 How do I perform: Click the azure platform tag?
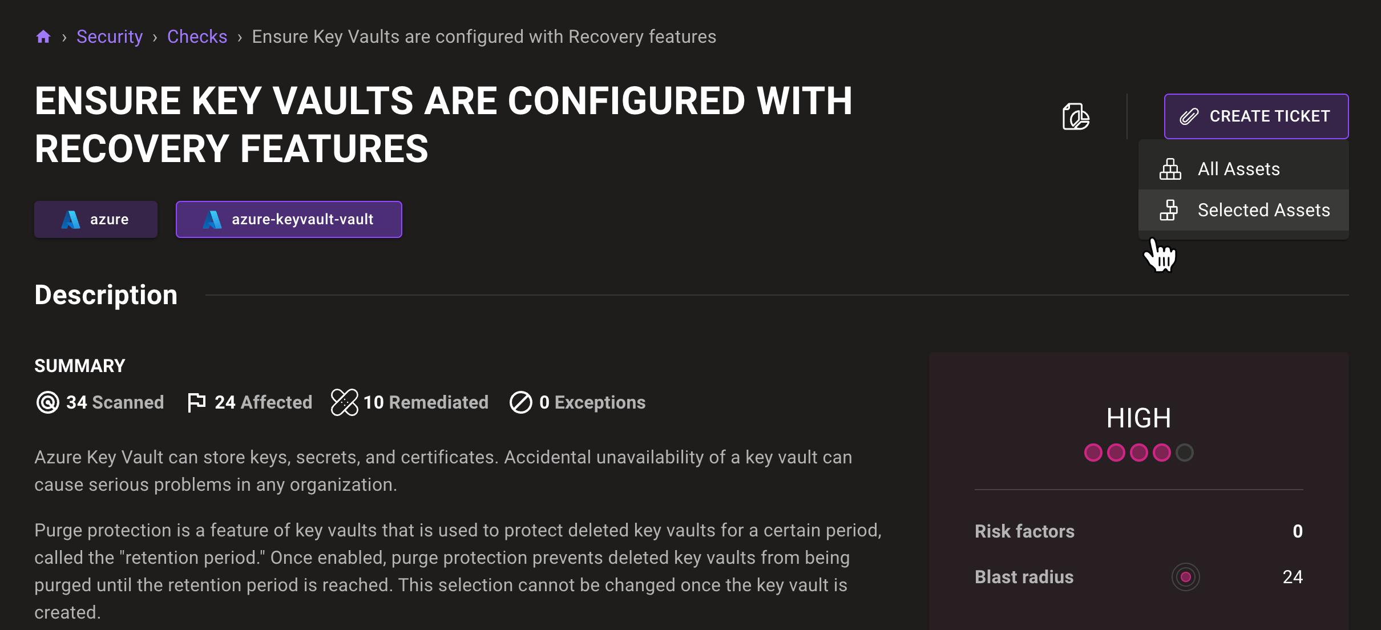coord(96,219)
